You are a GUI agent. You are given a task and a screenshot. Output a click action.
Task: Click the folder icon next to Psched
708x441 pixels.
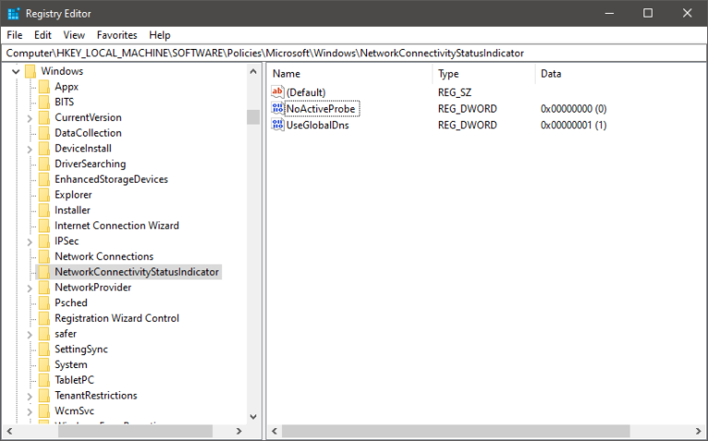42,303
